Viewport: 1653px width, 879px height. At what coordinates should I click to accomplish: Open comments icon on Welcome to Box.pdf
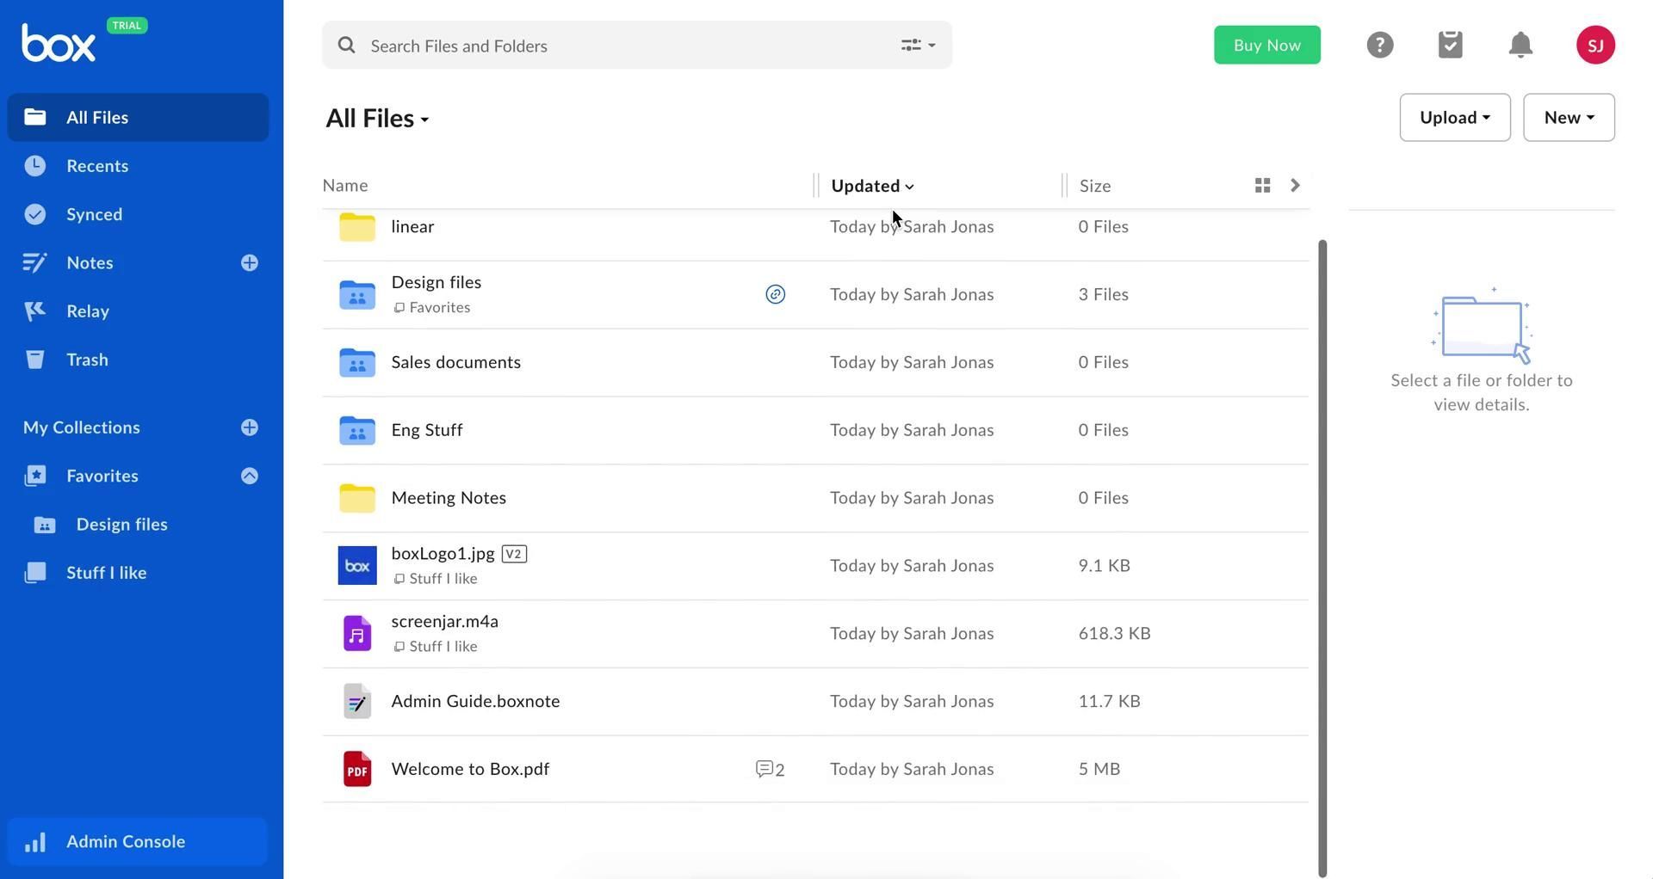point(770,770)
